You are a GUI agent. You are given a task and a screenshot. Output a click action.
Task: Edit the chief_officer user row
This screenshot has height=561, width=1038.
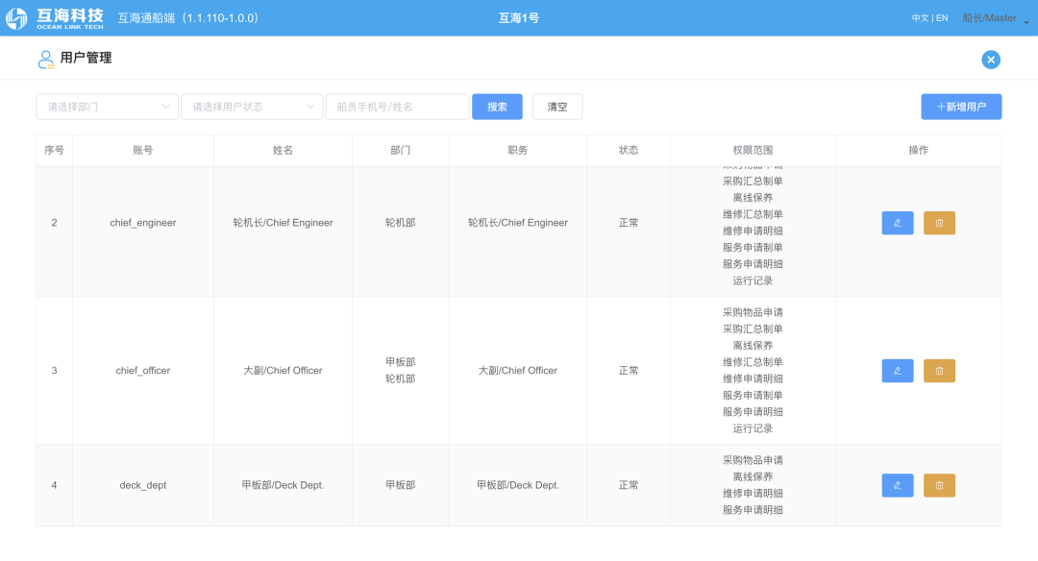tap(897, 371)
